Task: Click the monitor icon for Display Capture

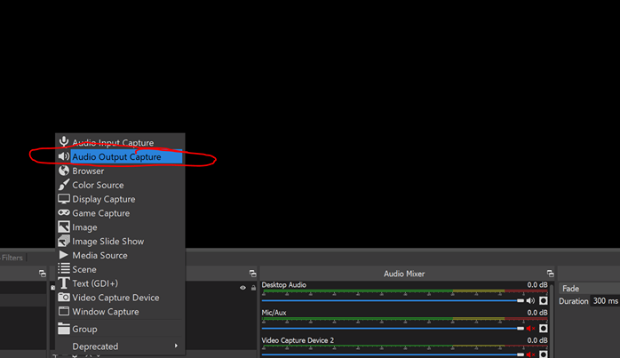Action: tap(64, 199)
